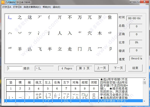Image resolution: width=150 pixels, height=107 pixels.
Task: Click digit 8 cell in stroke table
Action: [x=75, y=89]
